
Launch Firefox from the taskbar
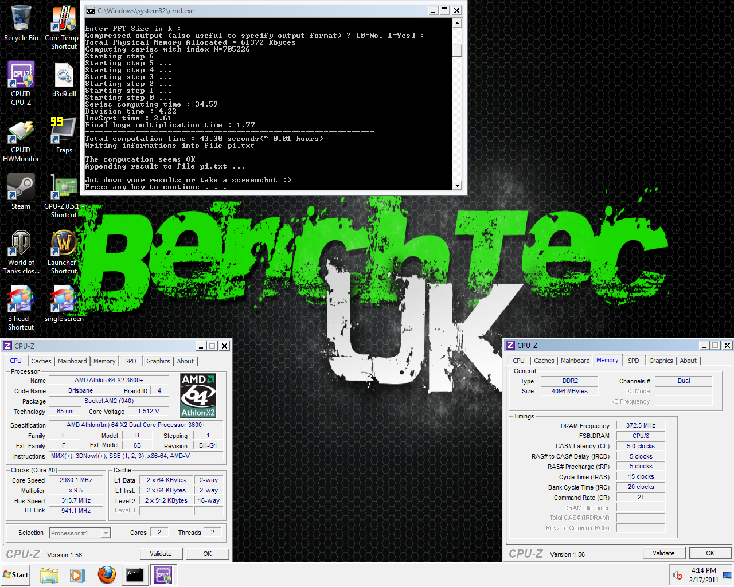click(107, 575)
